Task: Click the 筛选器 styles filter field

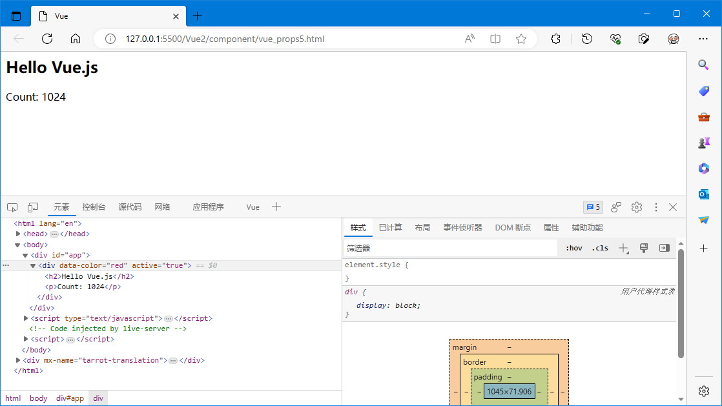Action: click(x=450, y=248)
